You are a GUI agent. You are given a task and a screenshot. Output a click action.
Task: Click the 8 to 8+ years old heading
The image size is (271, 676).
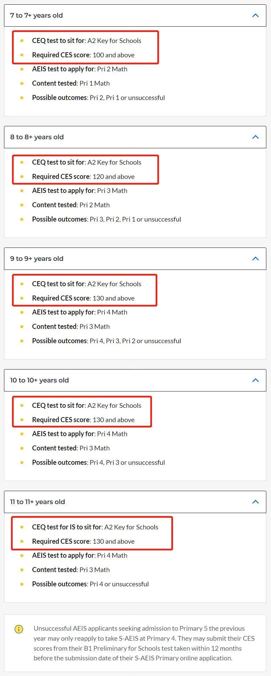click(37, 137)
